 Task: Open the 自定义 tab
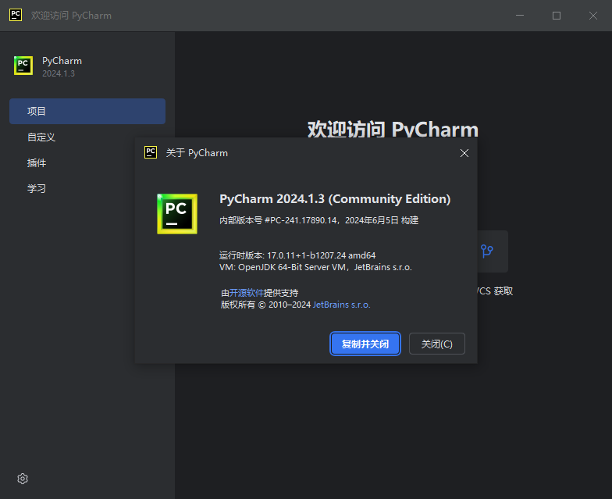pyautogui.click(x=41, y=137)
